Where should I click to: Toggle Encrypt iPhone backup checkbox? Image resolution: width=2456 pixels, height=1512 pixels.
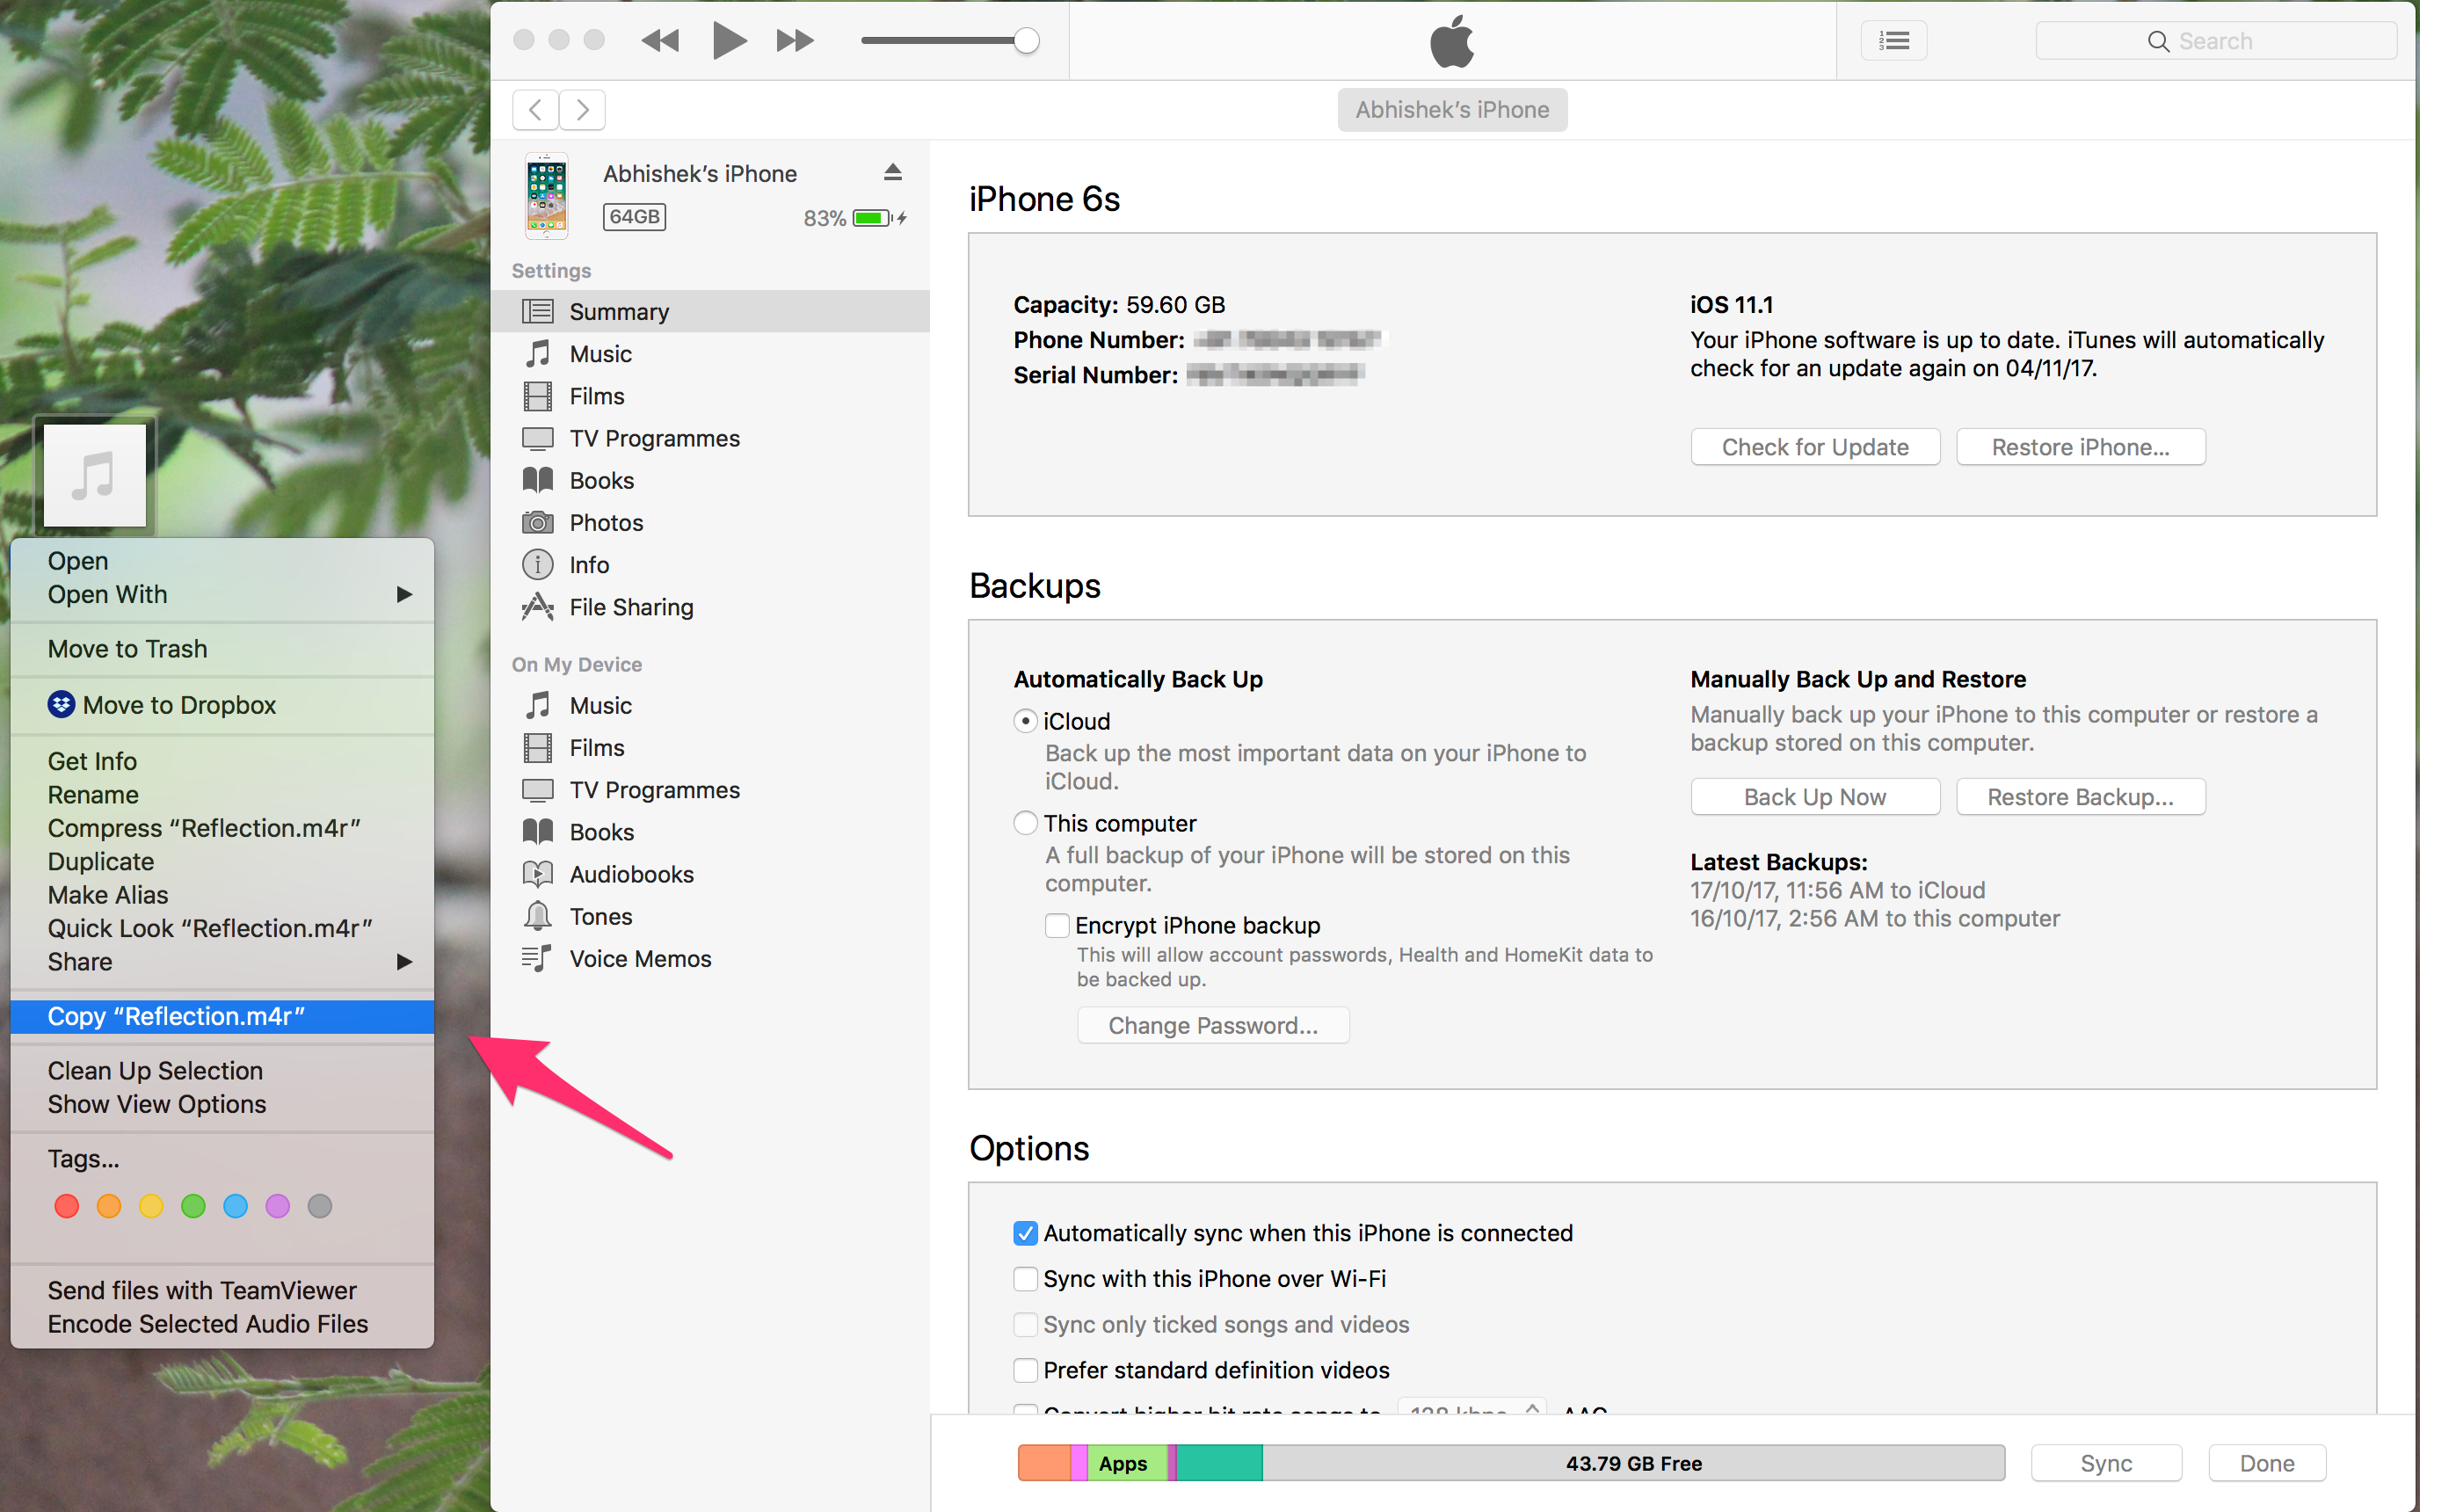point(1057,925)
